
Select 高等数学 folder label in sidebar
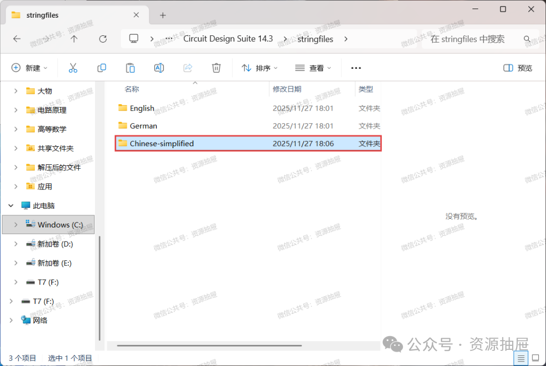(52, 129)
